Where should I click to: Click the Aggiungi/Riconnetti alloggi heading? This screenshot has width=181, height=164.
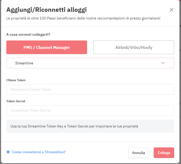tap(46, 10)
